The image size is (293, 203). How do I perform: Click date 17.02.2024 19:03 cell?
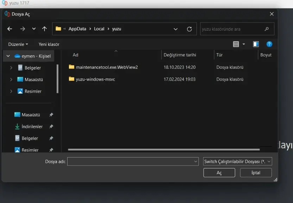click(x=180, y=79)
